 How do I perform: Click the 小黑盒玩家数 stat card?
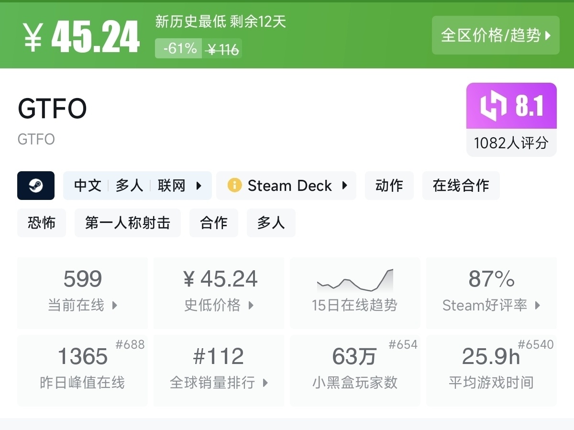pos(354,370)
